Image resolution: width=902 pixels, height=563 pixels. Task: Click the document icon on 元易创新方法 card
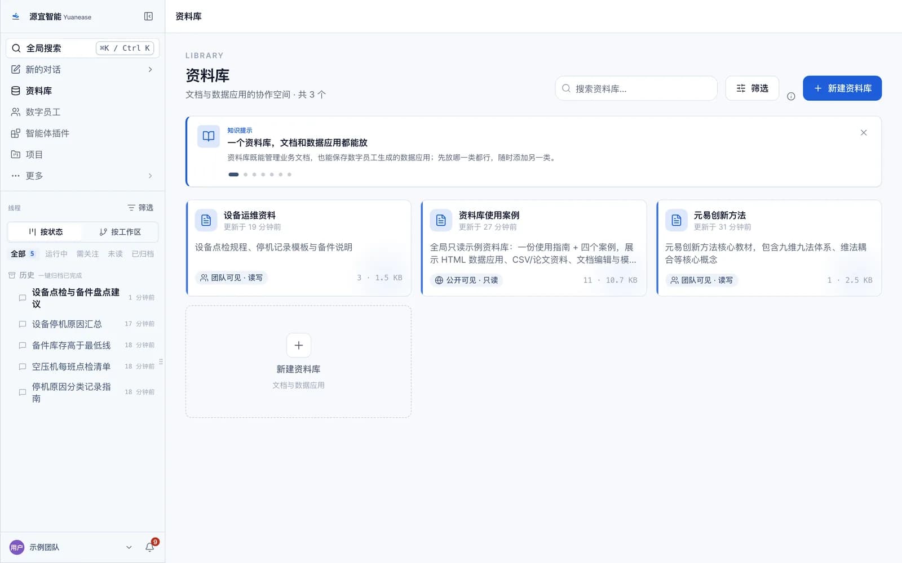point(676,220)
